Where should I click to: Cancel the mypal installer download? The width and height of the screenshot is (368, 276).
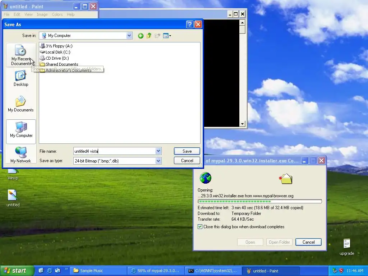click(x=308, y=242)
